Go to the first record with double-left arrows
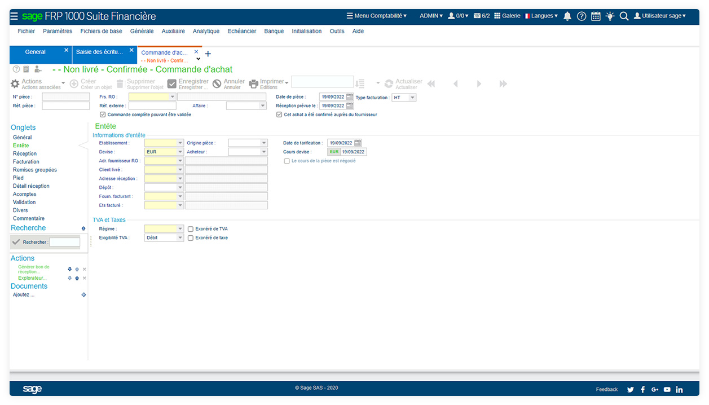The image size is (709, 405). pyautogui.click(x=431, y=84)
